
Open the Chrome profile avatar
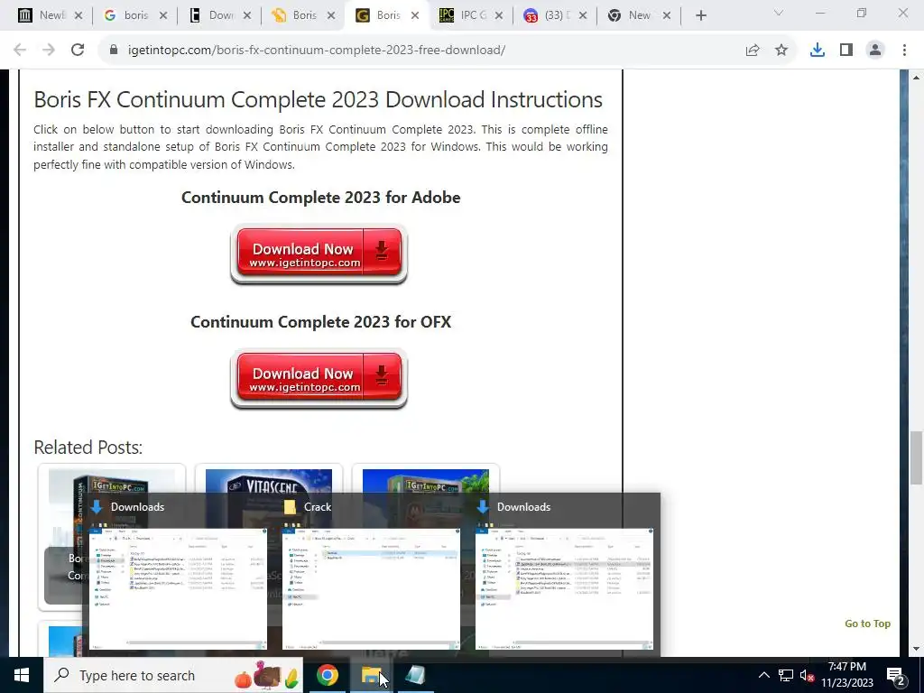pos(875,51)
